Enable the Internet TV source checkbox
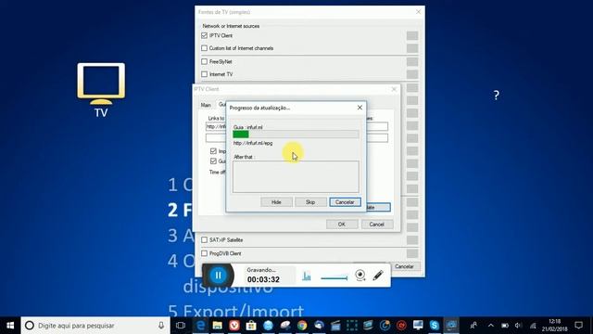This screenshot has width=593, height=334. (205, 74)
